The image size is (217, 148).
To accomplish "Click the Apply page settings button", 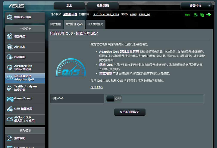I will (130, 112).
